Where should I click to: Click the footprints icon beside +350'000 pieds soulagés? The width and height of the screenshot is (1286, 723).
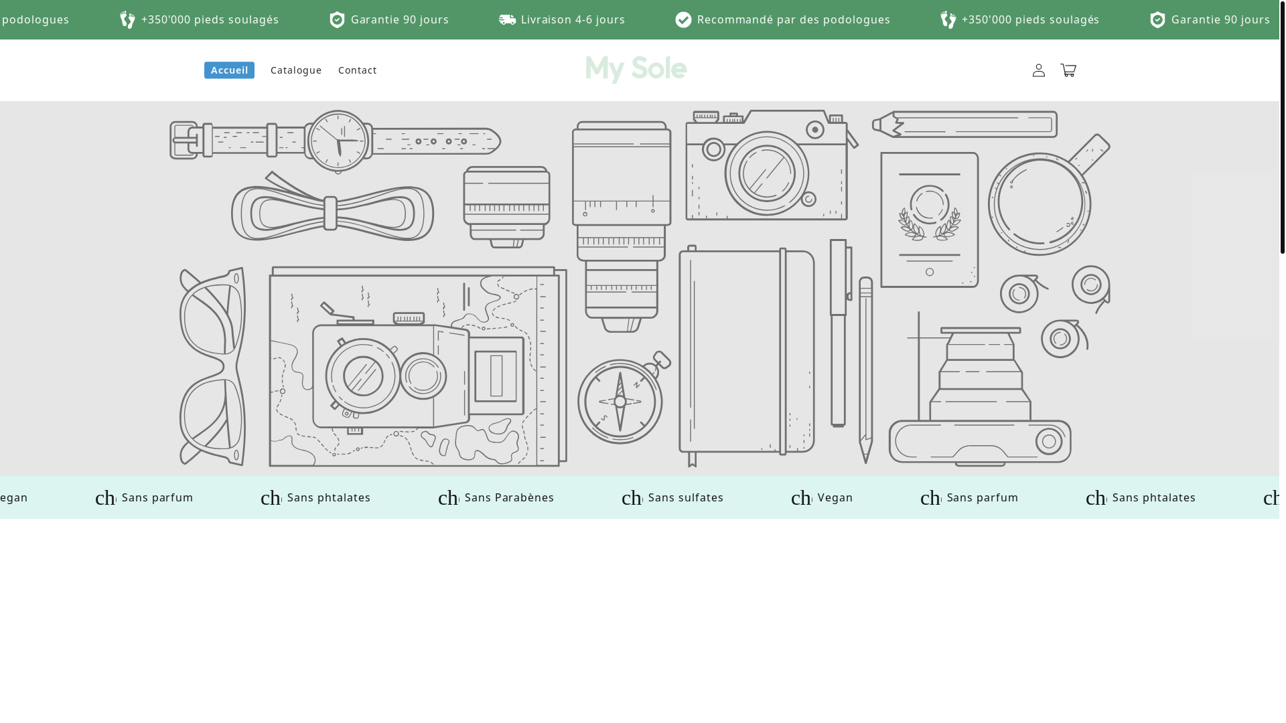click(127, 19)
